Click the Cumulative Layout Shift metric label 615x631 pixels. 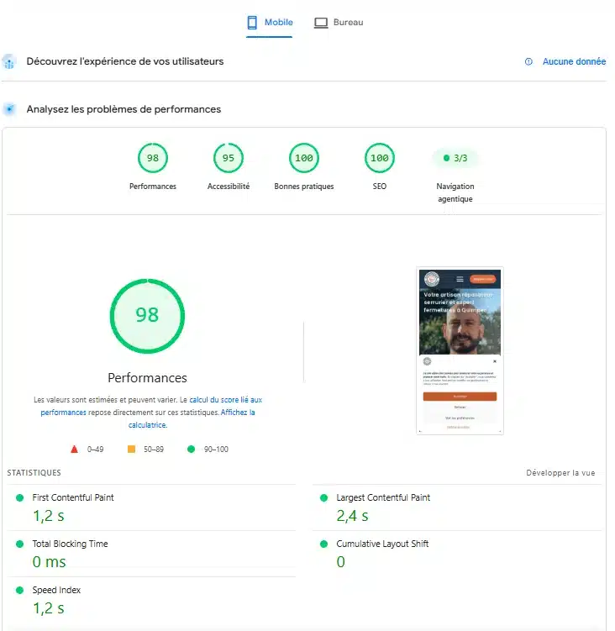click(382, 544)
